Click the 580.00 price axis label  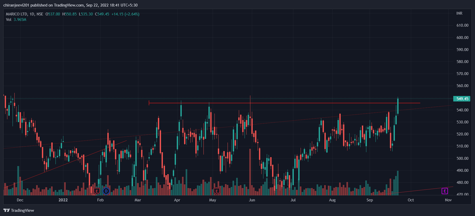pyautogui.click(x=462, y=62)
